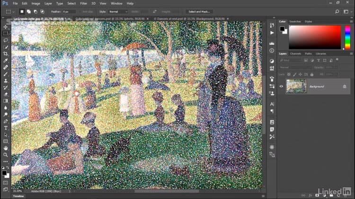Select the Pen tool

(x=6, y=121)
